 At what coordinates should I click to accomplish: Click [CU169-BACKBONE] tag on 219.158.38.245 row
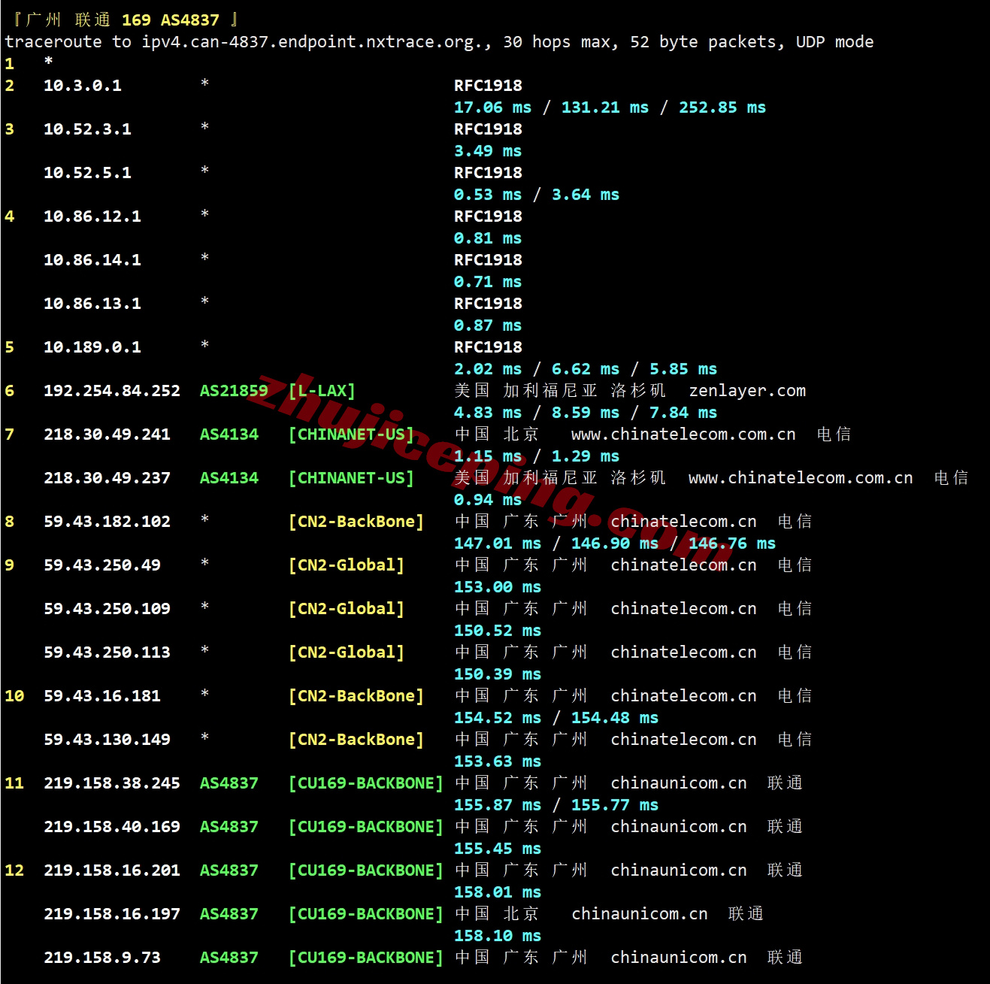[366, 783]
